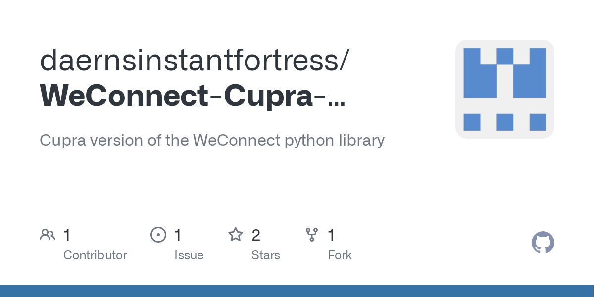The height and width of the screenshot is (297, 594).
Task: Click the contributor count number 1
Action: [x=67, y=235]
